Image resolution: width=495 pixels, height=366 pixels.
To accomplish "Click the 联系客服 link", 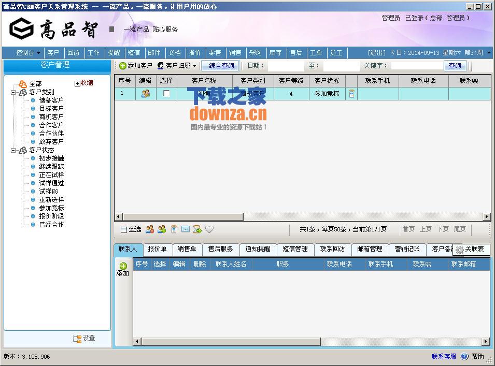I will [x=444, y=356].
